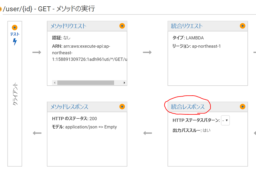Click the orange dot on メソッドリクエスト header

(x=122, y=26)
